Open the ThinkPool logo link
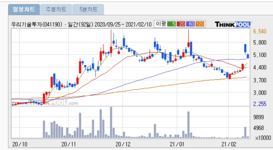Image resolution: width=273 pixels, height=150 pixels. [233, 24]
